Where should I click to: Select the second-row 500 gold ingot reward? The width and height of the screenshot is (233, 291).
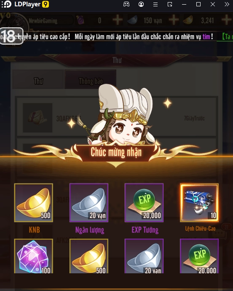89,256
